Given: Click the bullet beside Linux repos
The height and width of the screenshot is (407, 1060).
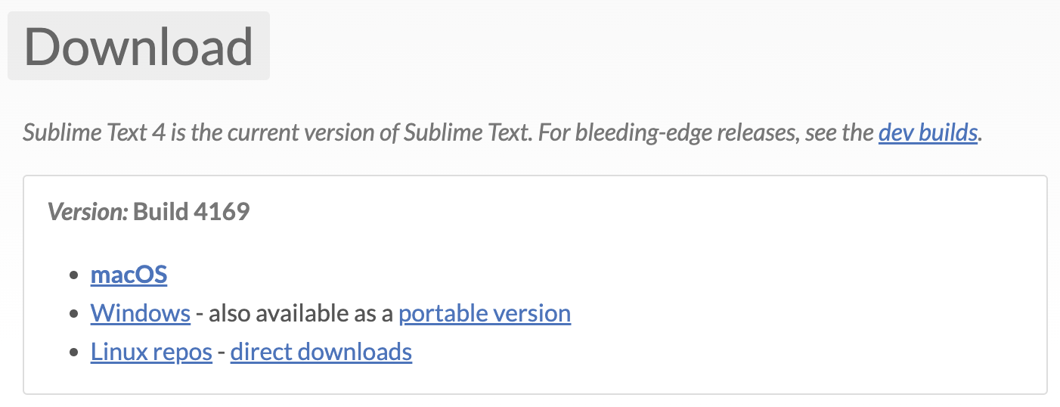Looking at the screenshot, I should coord(74,353).
